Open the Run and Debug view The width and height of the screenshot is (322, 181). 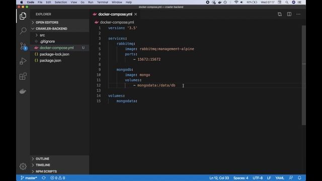pos(23,61)
